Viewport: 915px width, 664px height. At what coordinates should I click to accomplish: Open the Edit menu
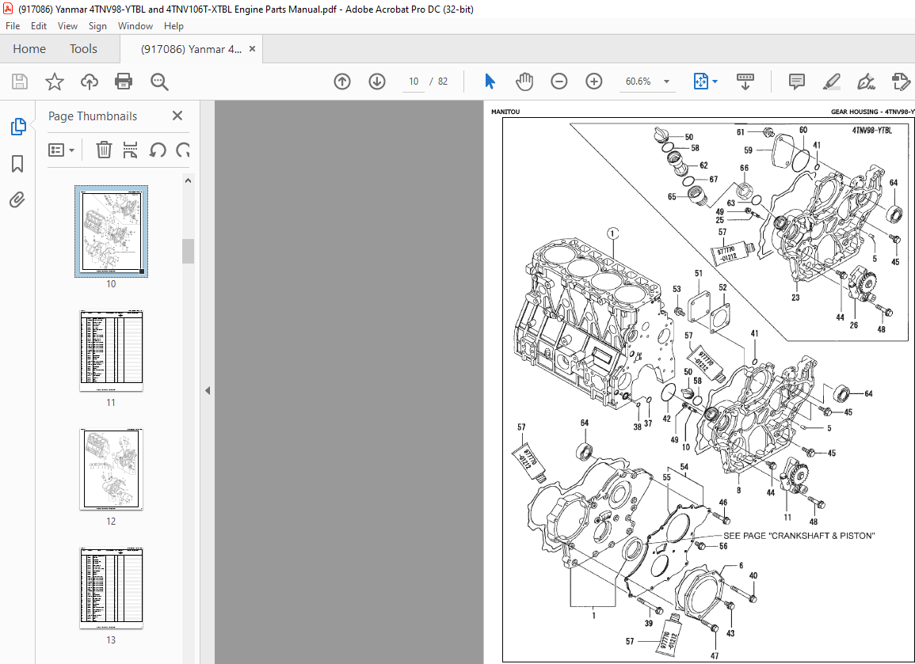[39, 25]
